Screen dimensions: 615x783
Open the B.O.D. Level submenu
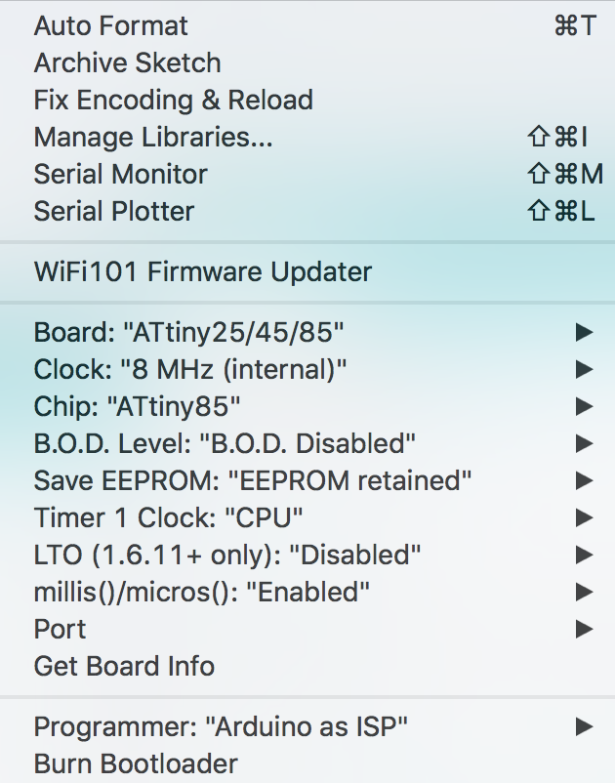coord(584,443)
